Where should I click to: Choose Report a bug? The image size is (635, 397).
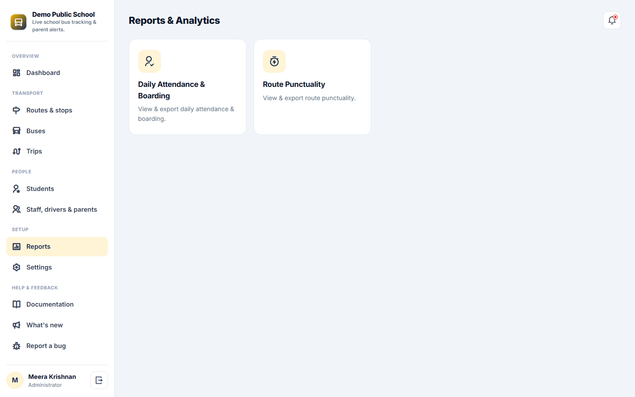(57, 346)
